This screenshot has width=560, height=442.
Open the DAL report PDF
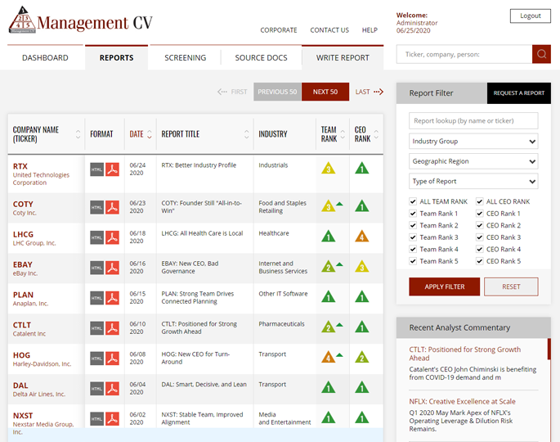point(113,389)
